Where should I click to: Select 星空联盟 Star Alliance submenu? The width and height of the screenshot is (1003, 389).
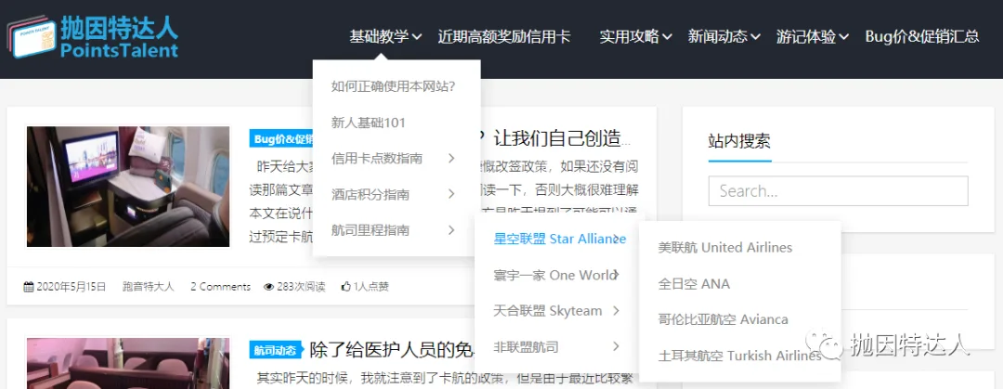(559, 239)
